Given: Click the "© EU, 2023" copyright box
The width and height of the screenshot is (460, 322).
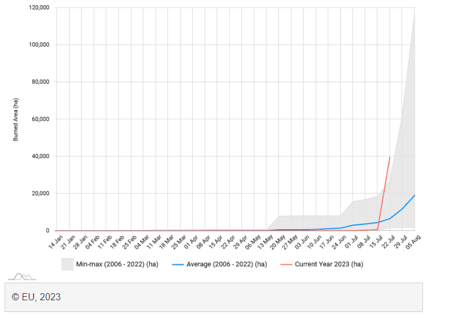Looking at the screenshot, I should [215, 297].
